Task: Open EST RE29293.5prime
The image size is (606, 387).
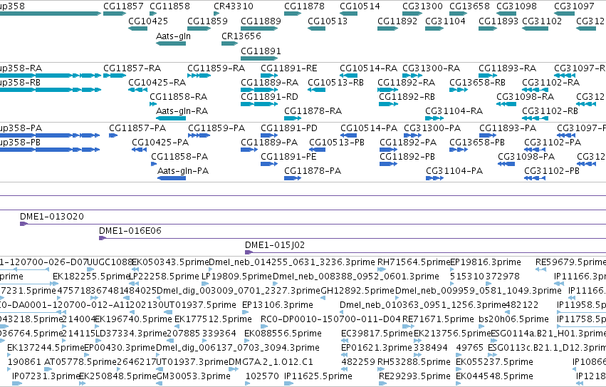Action: [414, 376]
